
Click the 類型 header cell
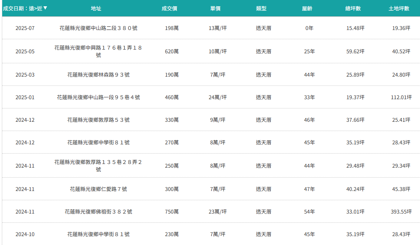(x=261, y=8)
